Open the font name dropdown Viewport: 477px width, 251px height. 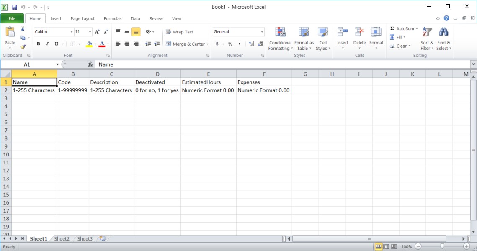(72, 32)
